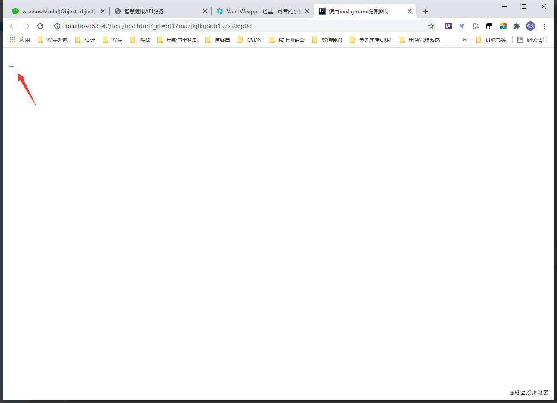Screen dimensions: 557x403
Task: Open the 数值策划 bookmark folder
Action: coord(327,40)
